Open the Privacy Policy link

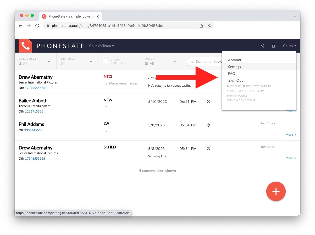point(237,96)
